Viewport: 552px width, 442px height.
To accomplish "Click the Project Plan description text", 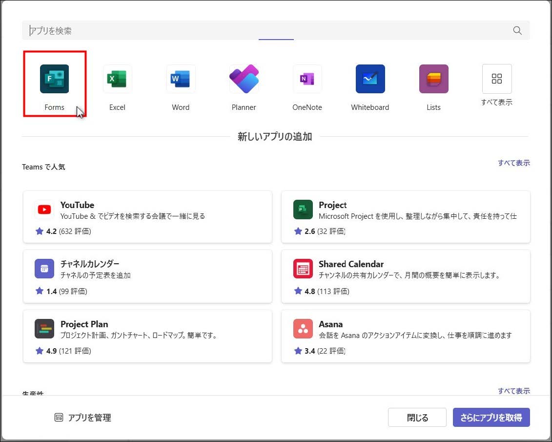I will point(139,336).
